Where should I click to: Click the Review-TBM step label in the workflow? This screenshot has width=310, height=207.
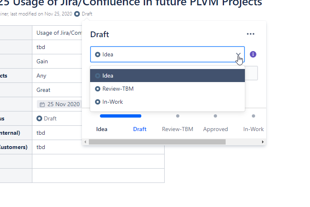tap(178, 129)
